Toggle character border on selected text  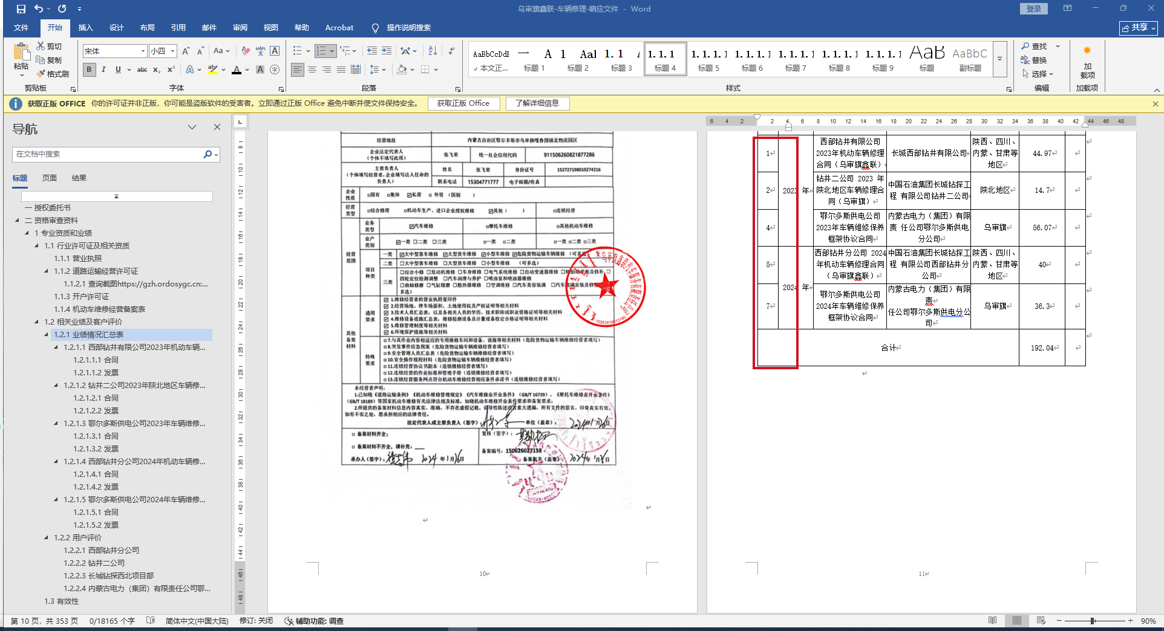tap(275, 51)
